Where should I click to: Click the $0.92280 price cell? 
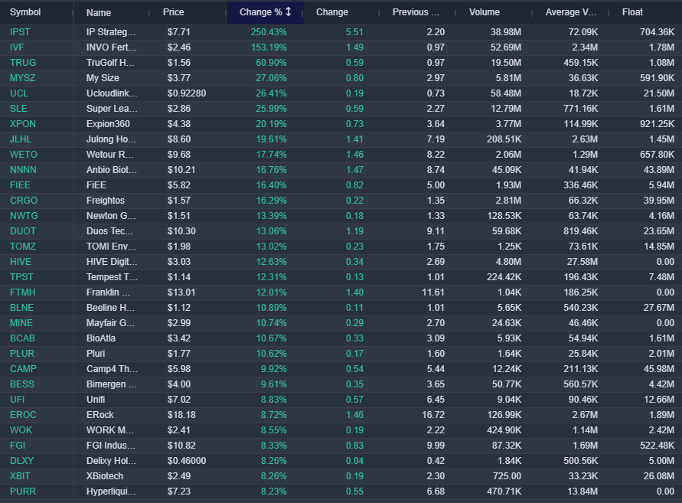coord(187,93)
